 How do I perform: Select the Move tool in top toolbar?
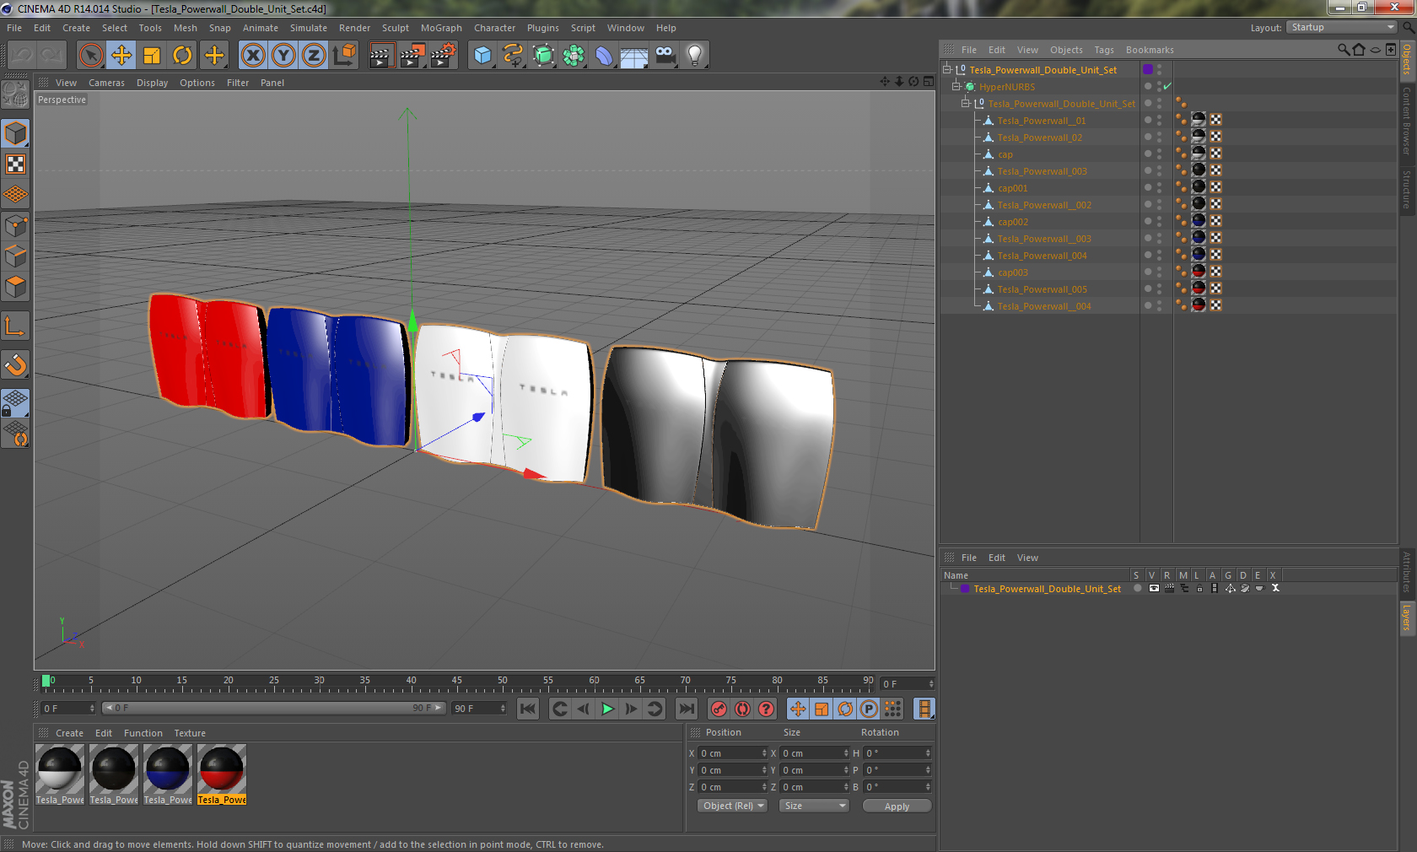pos(121,56)
